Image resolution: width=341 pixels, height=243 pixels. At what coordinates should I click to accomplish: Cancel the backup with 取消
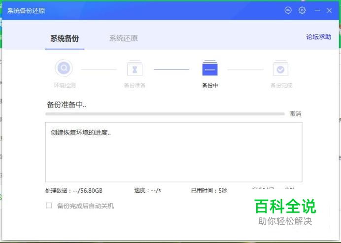[x=296, y=114]
